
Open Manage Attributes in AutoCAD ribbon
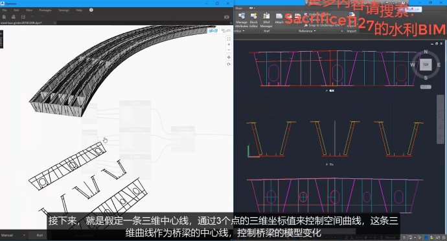click(242, 19)
